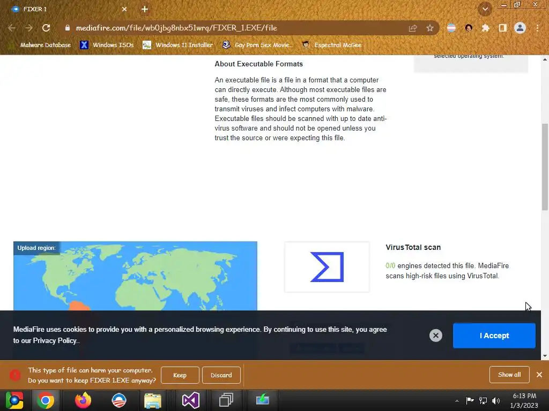
Task: Open the Windows Start button
Action: tap(14, 400)
